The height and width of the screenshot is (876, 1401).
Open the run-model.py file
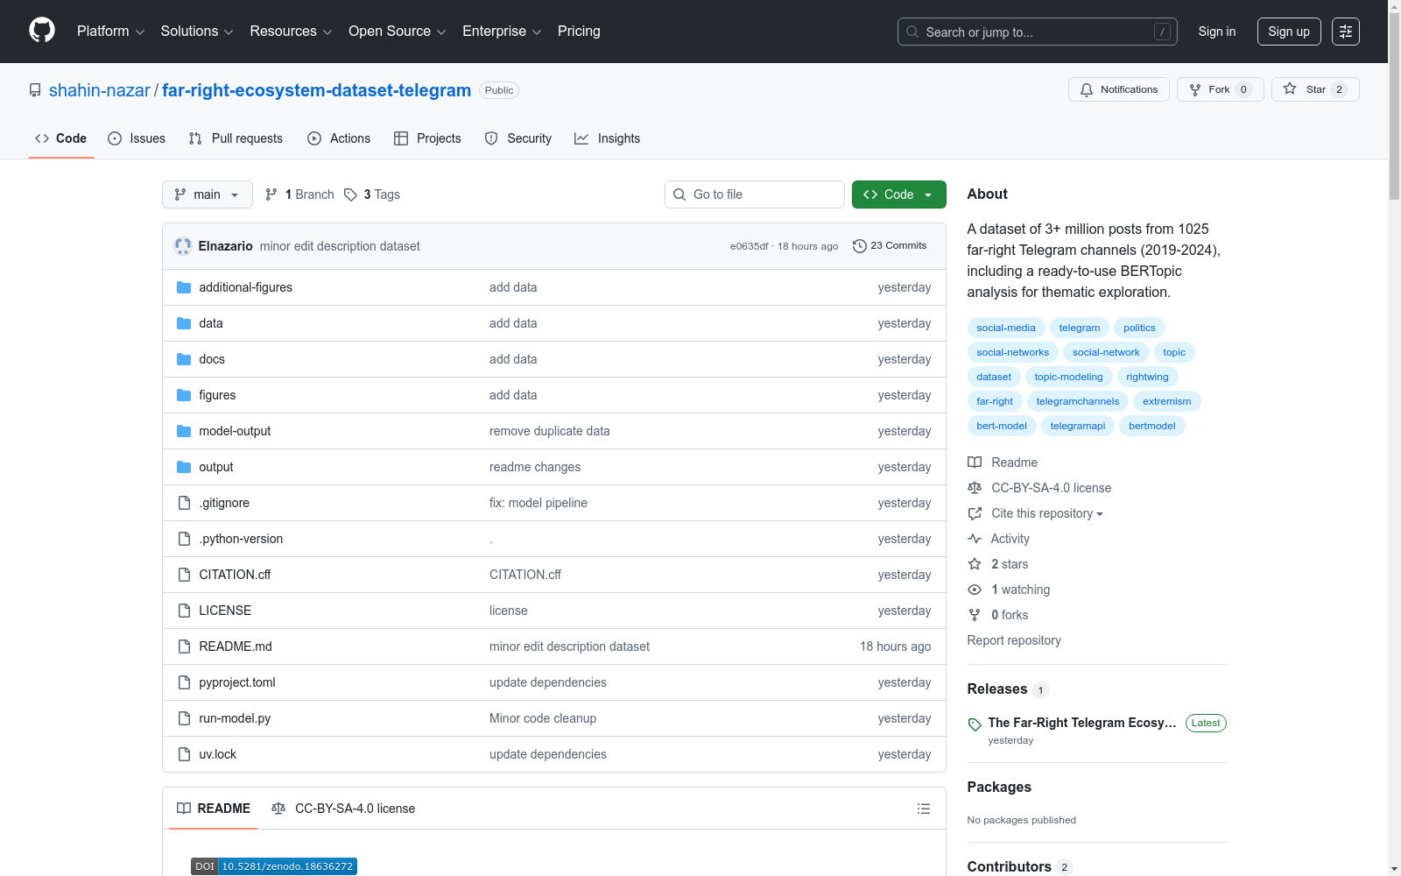coord(235,718)
